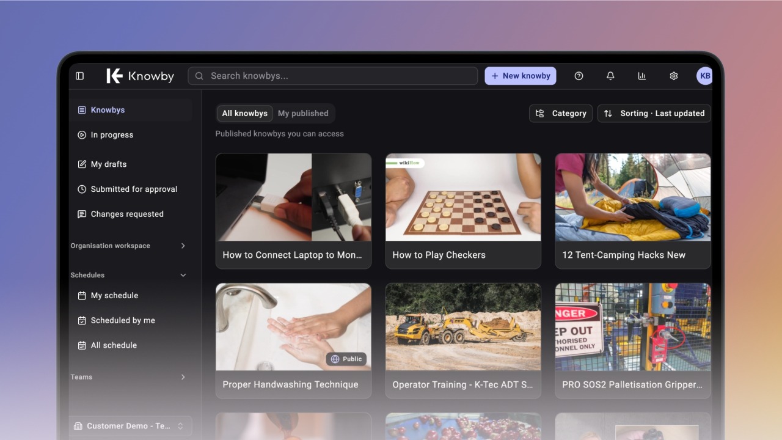This screenshot has height=440, width=782.
Task: Toggle the sidebar panel icon
Action: pos(79,76)
